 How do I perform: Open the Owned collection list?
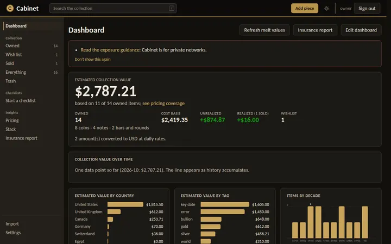click(x=32, y=46)
